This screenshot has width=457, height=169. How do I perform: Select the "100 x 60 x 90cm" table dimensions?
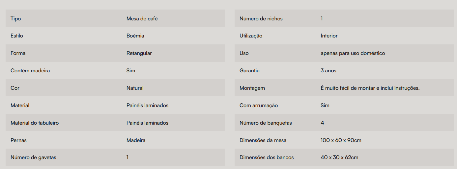(x=341, y=140)
